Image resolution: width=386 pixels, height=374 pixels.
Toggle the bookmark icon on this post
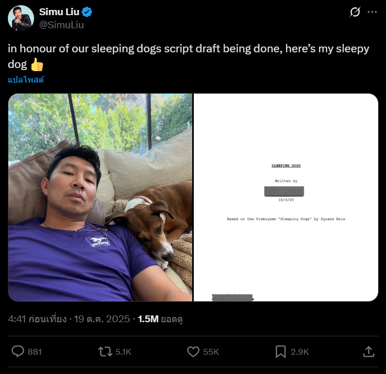(x=281, y=352)
